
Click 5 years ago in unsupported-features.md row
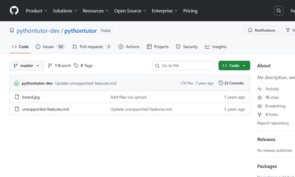tap(235, 109)
